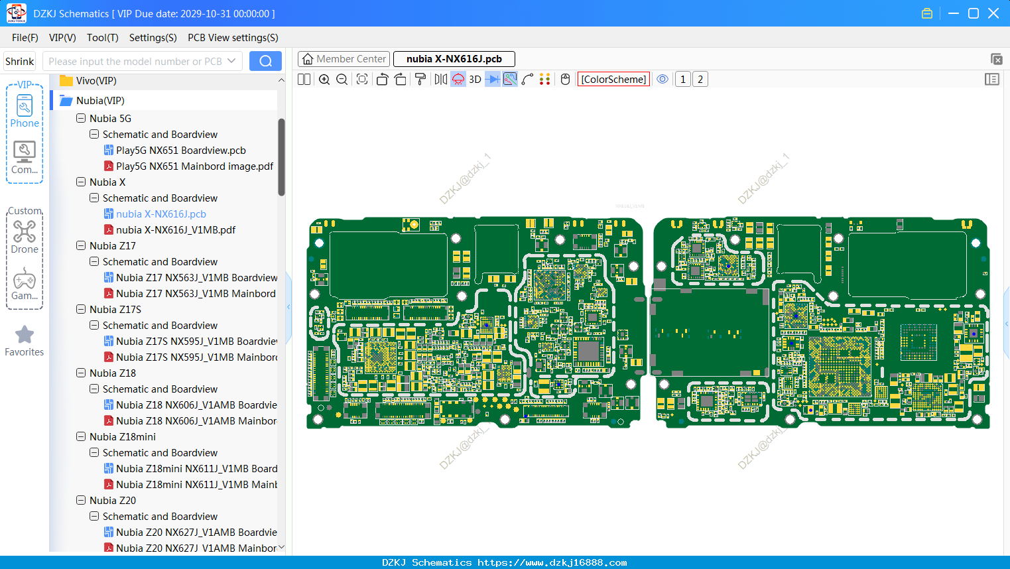Select the paint roller highlight tool
The height and width of the screenshot is (569, 1010).
tap(420, 80)
